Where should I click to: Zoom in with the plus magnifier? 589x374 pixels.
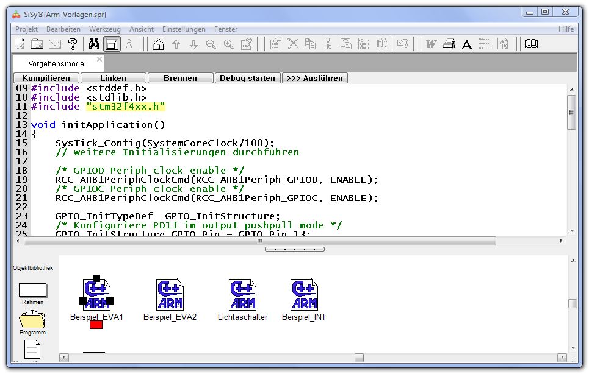coord(229,44)
